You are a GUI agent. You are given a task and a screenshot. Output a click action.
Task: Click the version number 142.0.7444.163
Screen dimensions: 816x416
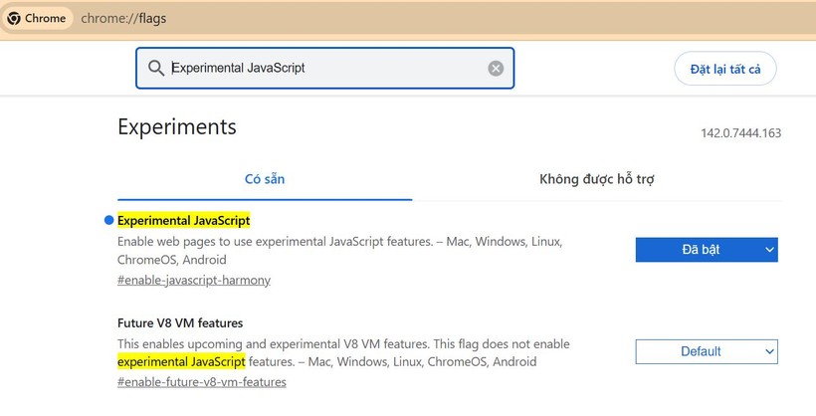[740, 133]
